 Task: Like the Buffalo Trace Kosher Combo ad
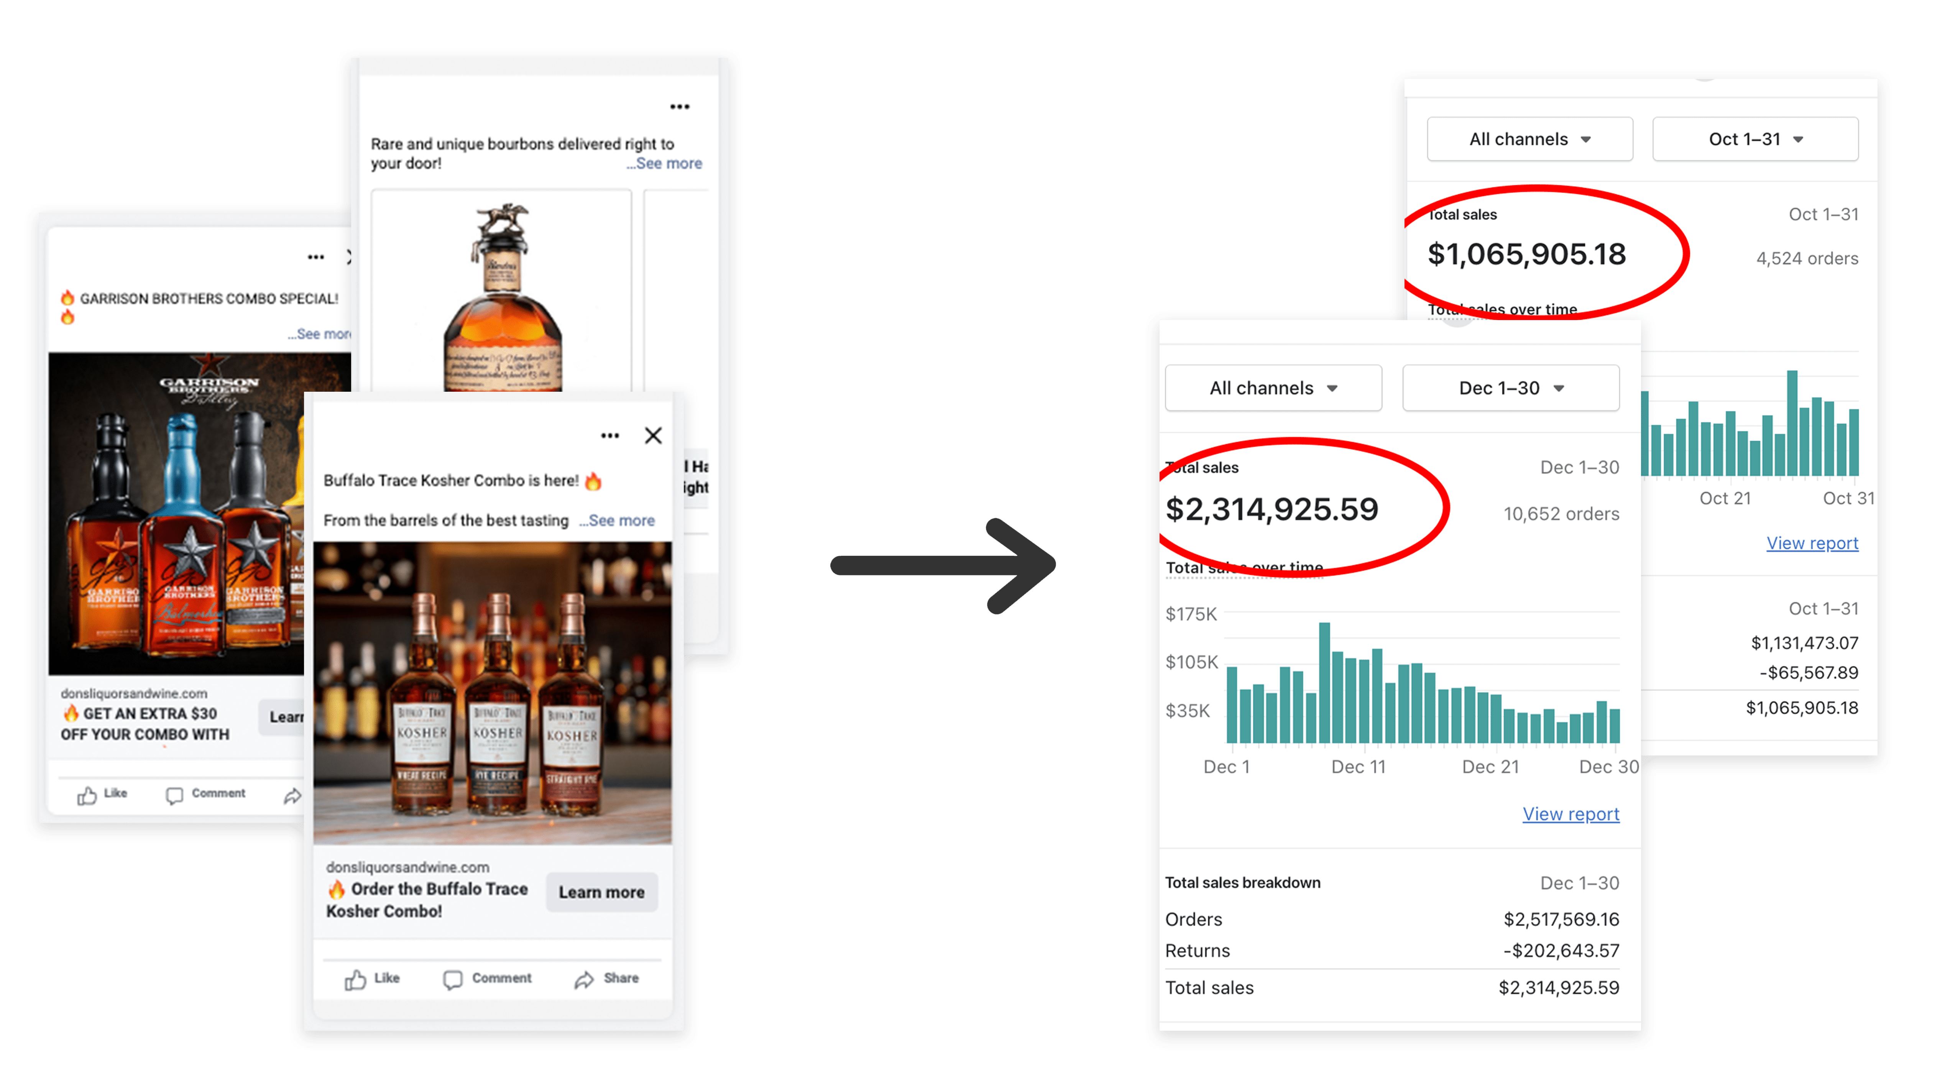(x=372, y=979)
